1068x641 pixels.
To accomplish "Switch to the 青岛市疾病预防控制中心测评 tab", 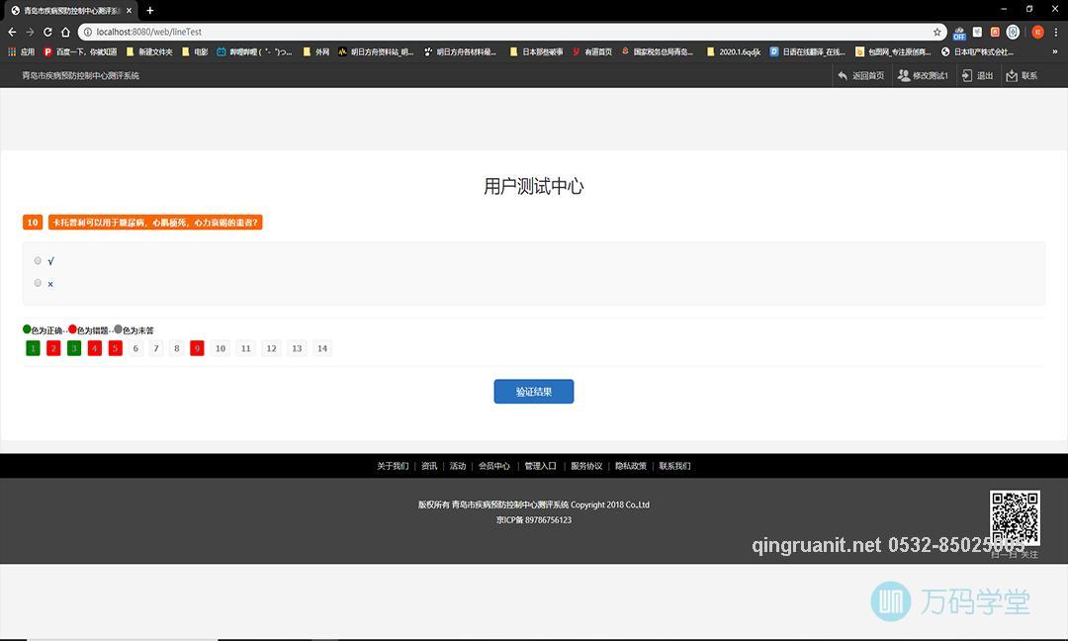I will tap(66, 11).
